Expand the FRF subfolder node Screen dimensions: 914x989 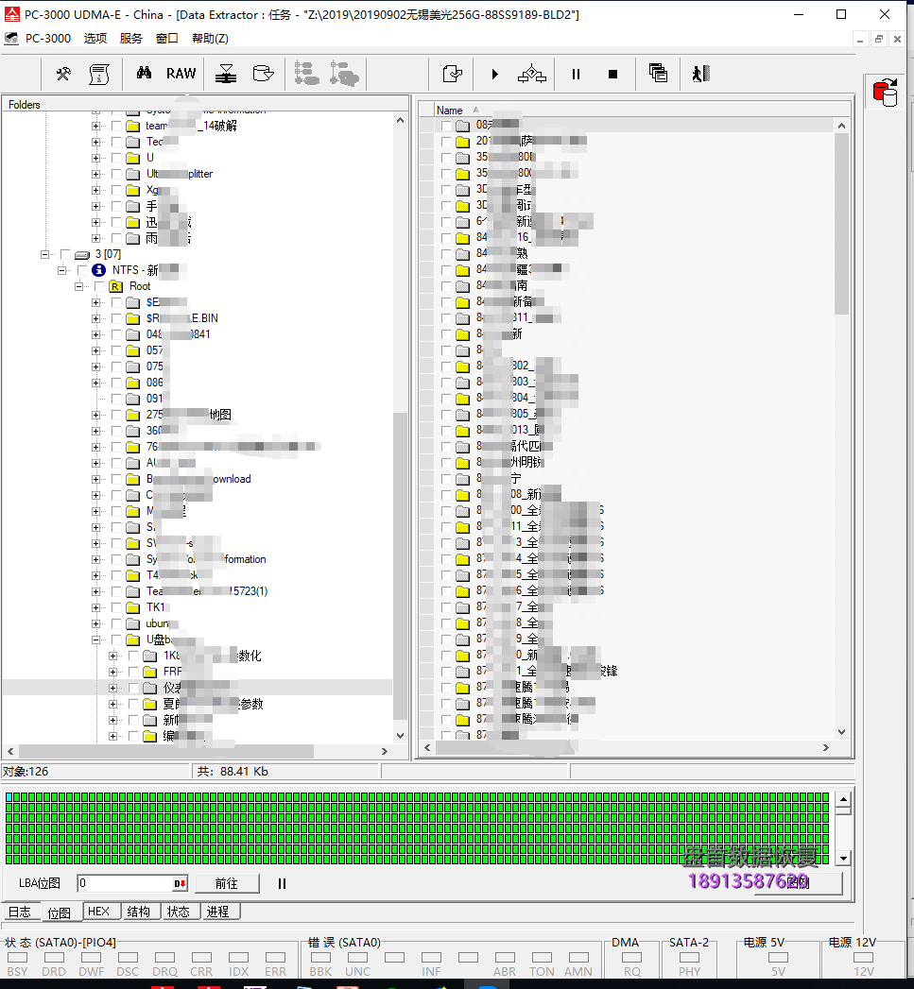click(x=113, y=672)
